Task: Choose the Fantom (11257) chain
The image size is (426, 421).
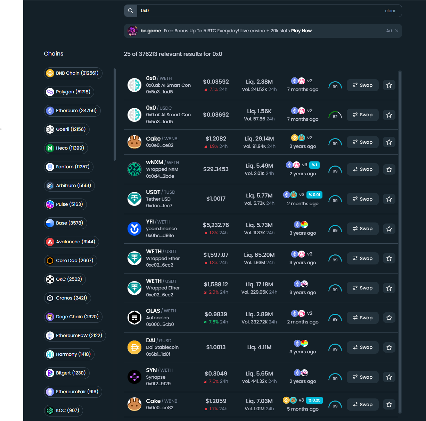Action: 69,167
